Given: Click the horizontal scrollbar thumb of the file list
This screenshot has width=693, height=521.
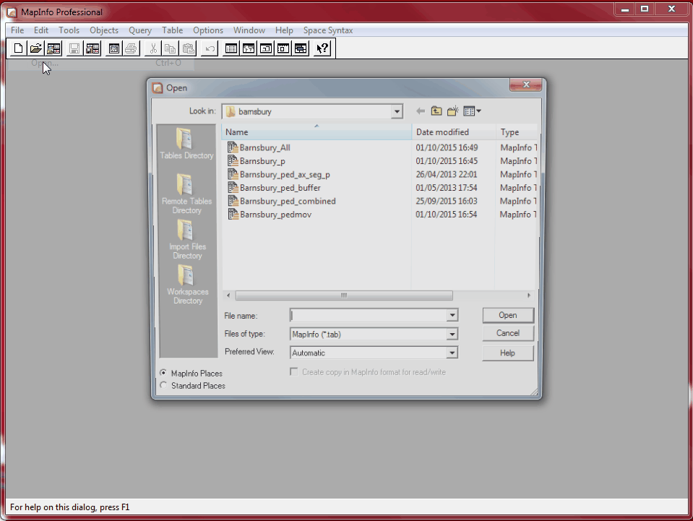Looking at the screenshot, I should (344, 296).
